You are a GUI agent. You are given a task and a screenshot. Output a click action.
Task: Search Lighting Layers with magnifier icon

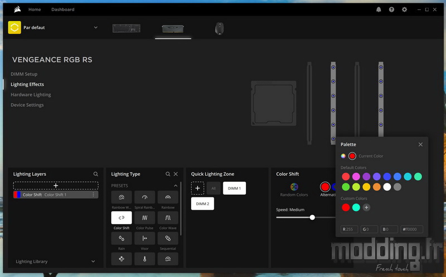(x=95, y=174)
